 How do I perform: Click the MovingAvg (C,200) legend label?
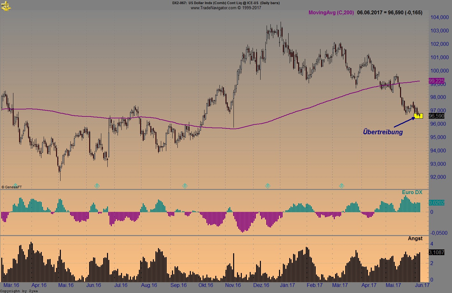pyautogui.click(x=331, y=13)
